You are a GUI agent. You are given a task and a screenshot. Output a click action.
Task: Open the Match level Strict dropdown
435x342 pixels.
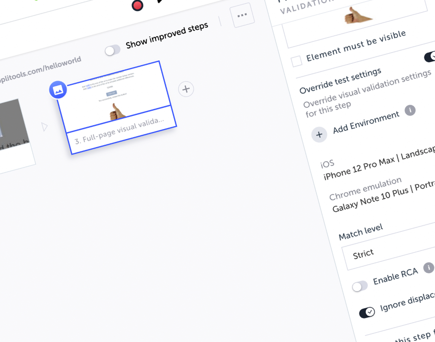click(391, 247)
